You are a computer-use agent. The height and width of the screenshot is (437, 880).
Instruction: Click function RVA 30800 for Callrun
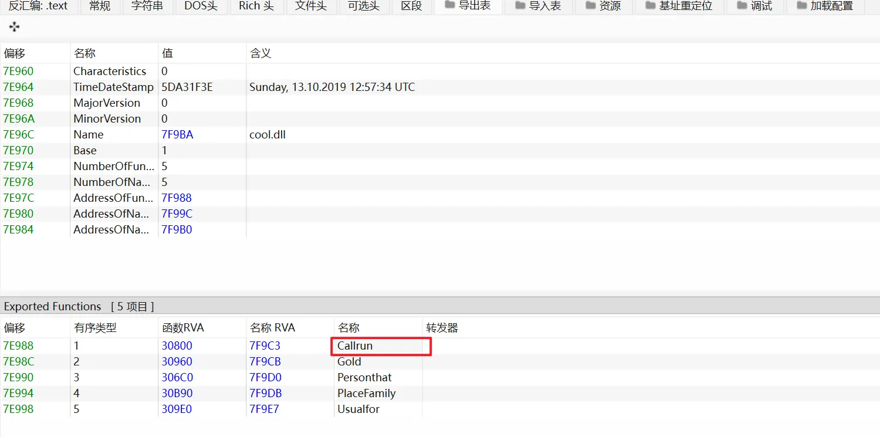[x=177, y=346]
